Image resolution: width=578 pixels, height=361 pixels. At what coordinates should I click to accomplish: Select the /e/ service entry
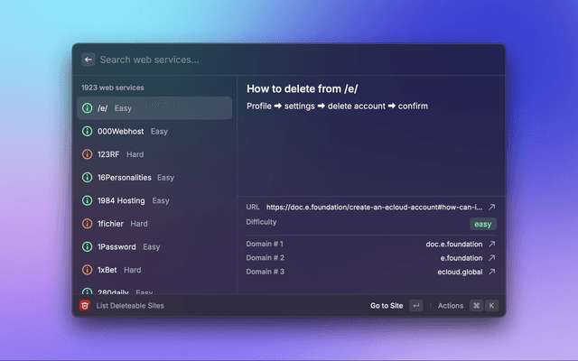(x=154, y=108)
